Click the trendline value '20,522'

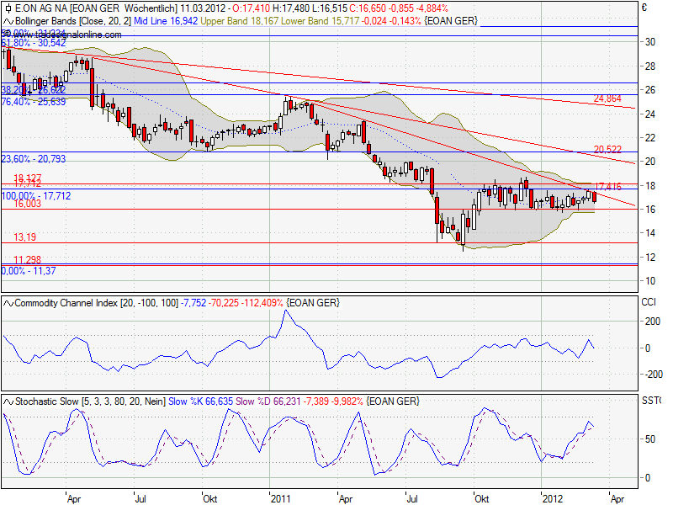click(607, 150)
